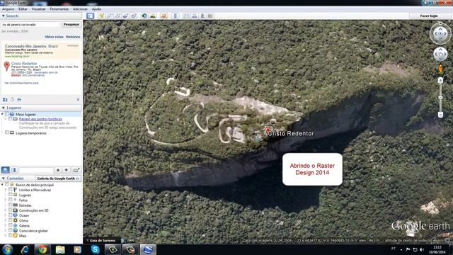453x255 pixels.
Task: Click the Pesquisar search button
Action: [71, 25]
